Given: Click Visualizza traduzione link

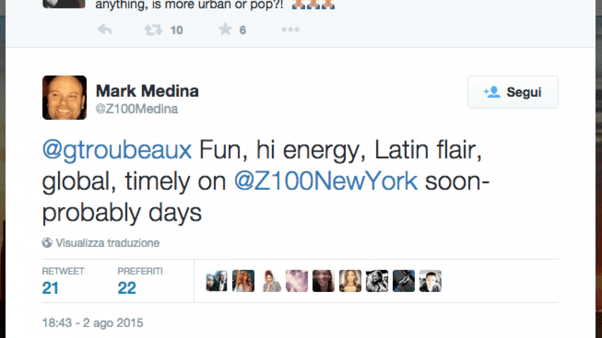Looking at the screenshot, I should coord(107,243).
